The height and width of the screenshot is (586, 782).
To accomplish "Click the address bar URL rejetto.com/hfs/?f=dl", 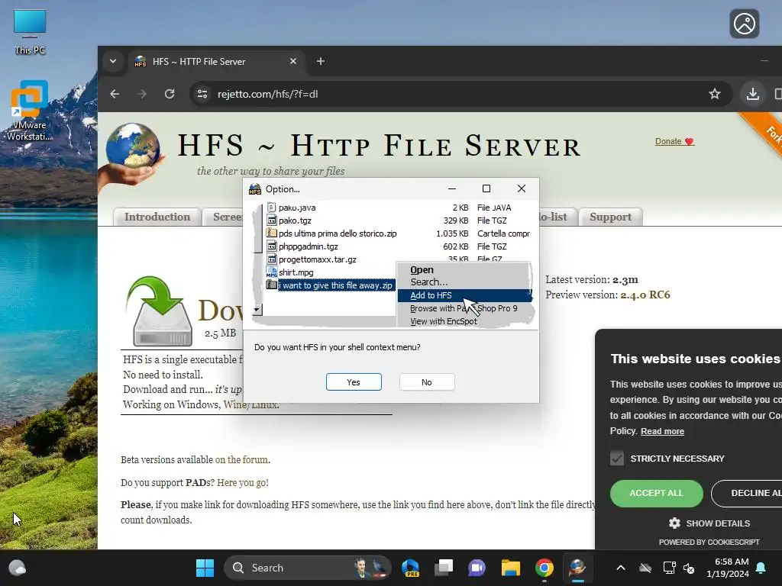I will [x=267, y=94].
